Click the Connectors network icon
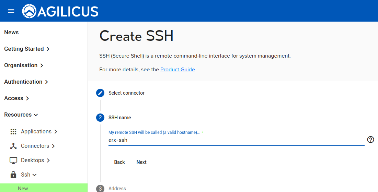Screen dimensions: 378x192 tap(13, 146)
